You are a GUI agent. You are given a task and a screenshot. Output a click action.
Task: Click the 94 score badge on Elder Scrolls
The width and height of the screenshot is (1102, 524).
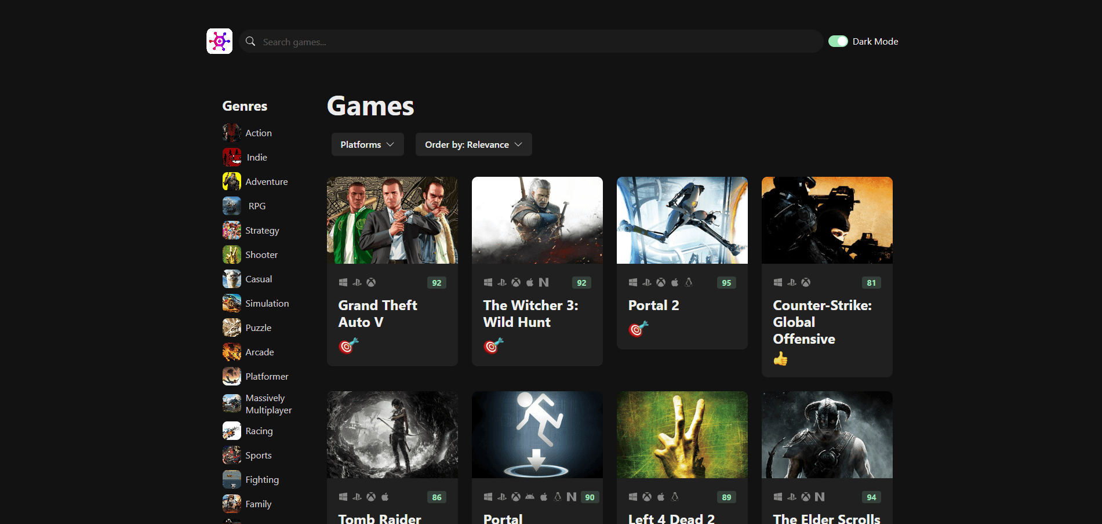[871, 497]
